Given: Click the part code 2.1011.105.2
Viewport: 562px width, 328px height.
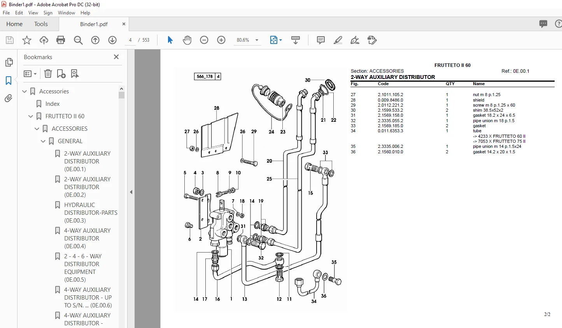Looking at the screenshot, I should pyautogui.click(x=390, y=95).
